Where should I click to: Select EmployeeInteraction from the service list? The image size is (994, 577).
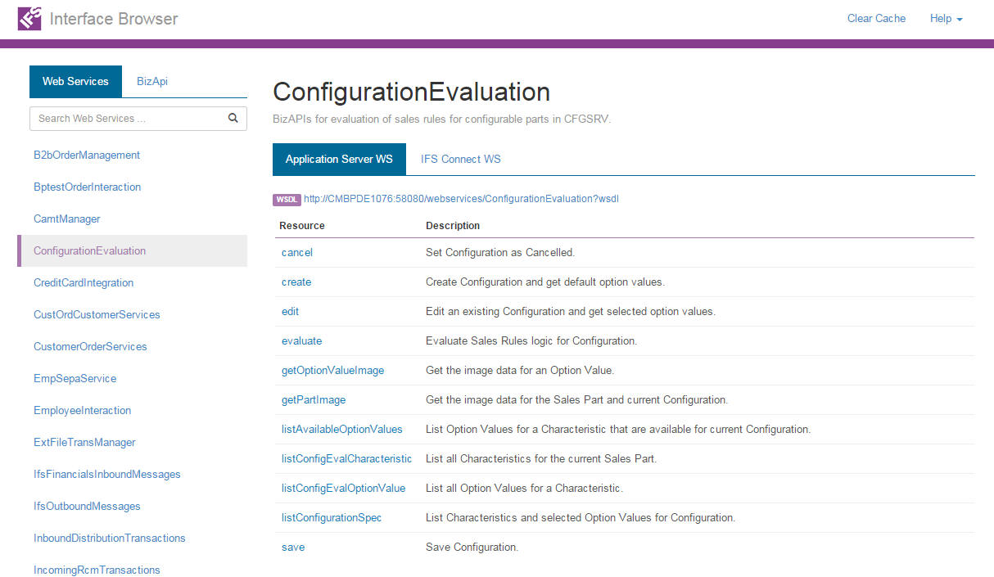point(82,410)
